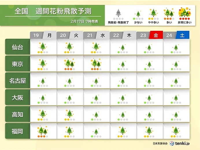Screen dimensions: 200x150
Task: Select 大阪 pollen icon for the 19th
Action: [43, 98]
